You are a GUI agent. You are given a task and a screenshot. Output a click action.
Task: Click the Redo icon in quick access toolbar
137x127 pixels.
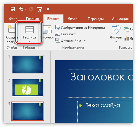coord(31,9)
